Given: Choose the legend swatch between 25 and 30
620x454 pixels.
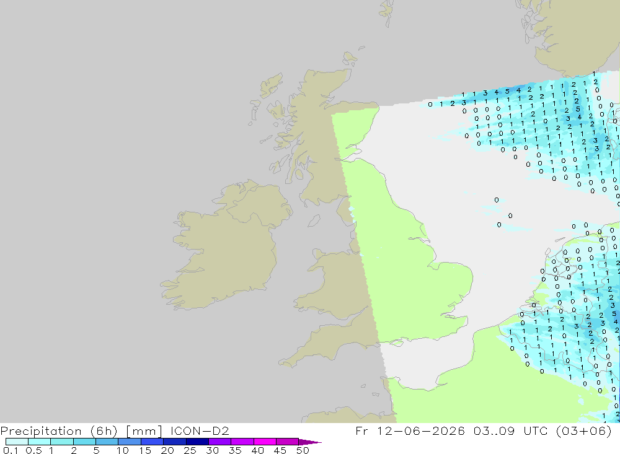Looking at the screenshot, I should click(x=197, y=442).
